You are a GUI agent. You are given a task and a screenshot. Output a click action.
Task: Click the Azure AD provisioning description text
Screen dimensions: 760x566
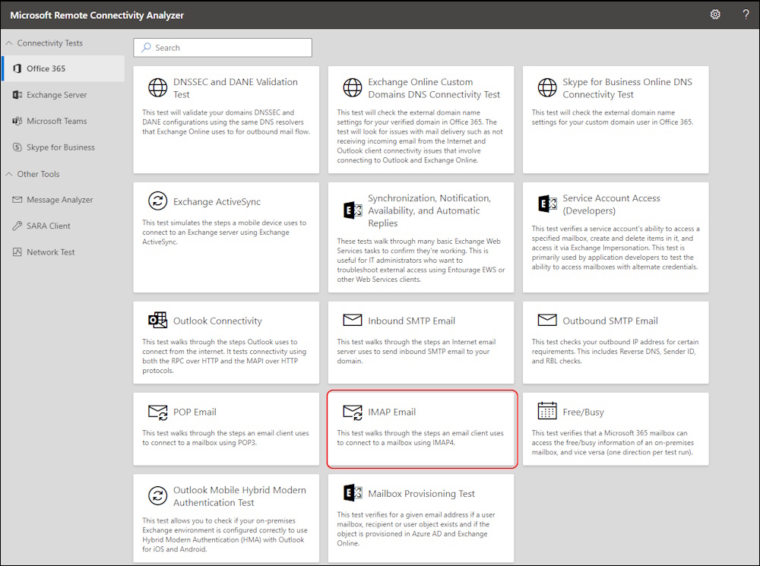coord(416,529)
